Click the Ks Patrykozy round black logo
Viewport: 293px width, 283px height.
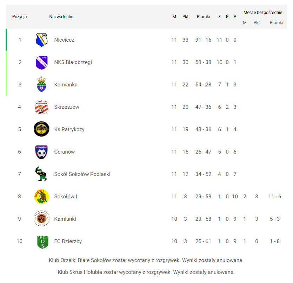[41, 129]
